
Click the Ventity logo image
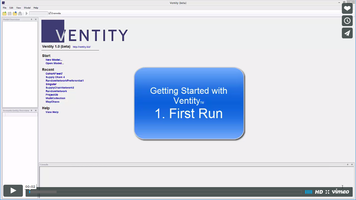pyautogui.click(x=85, y=31)
